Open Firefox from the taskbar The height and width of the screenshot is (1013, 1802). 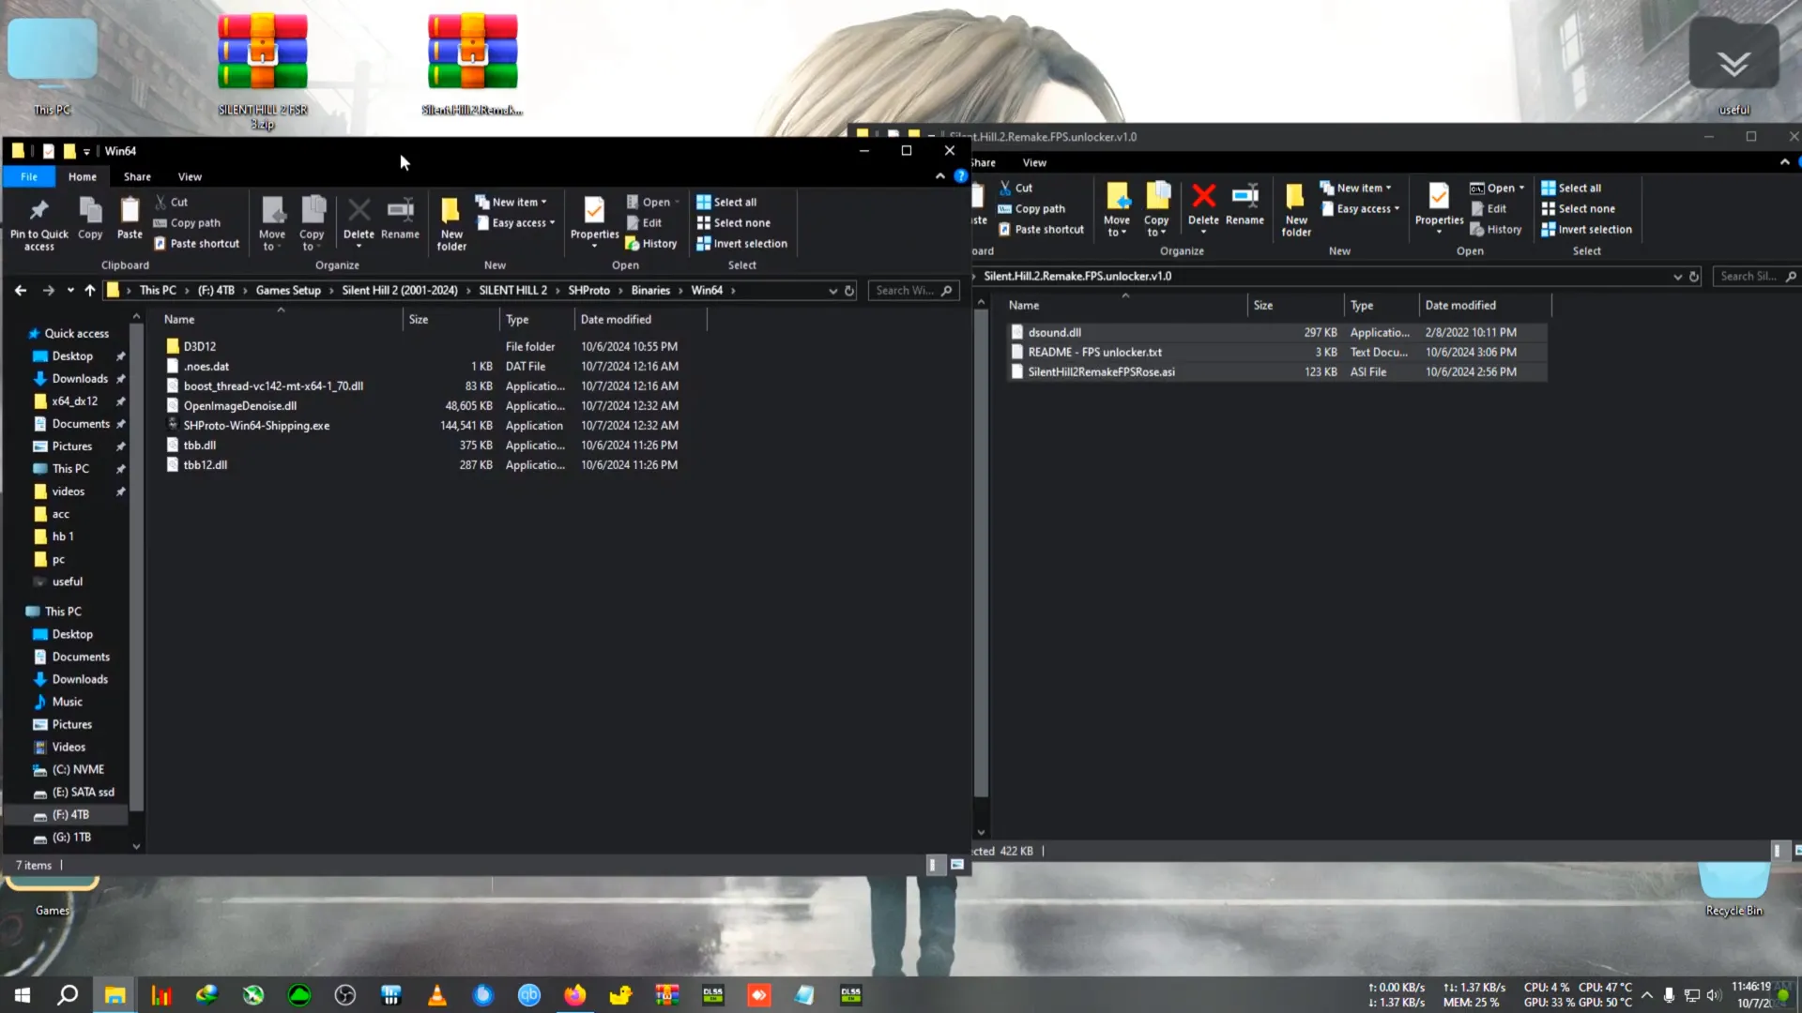[575, 995]
